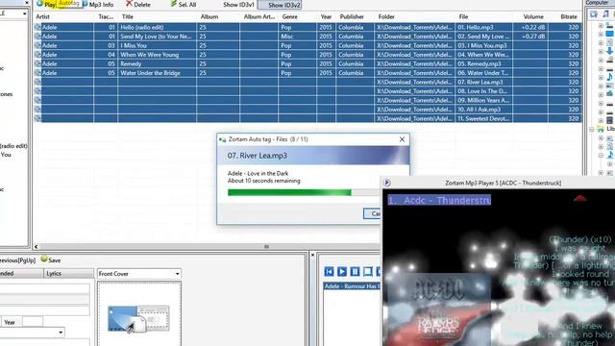Select blue desktop monitor item in tree
The image size is (615, 346).
click(610, 35)
